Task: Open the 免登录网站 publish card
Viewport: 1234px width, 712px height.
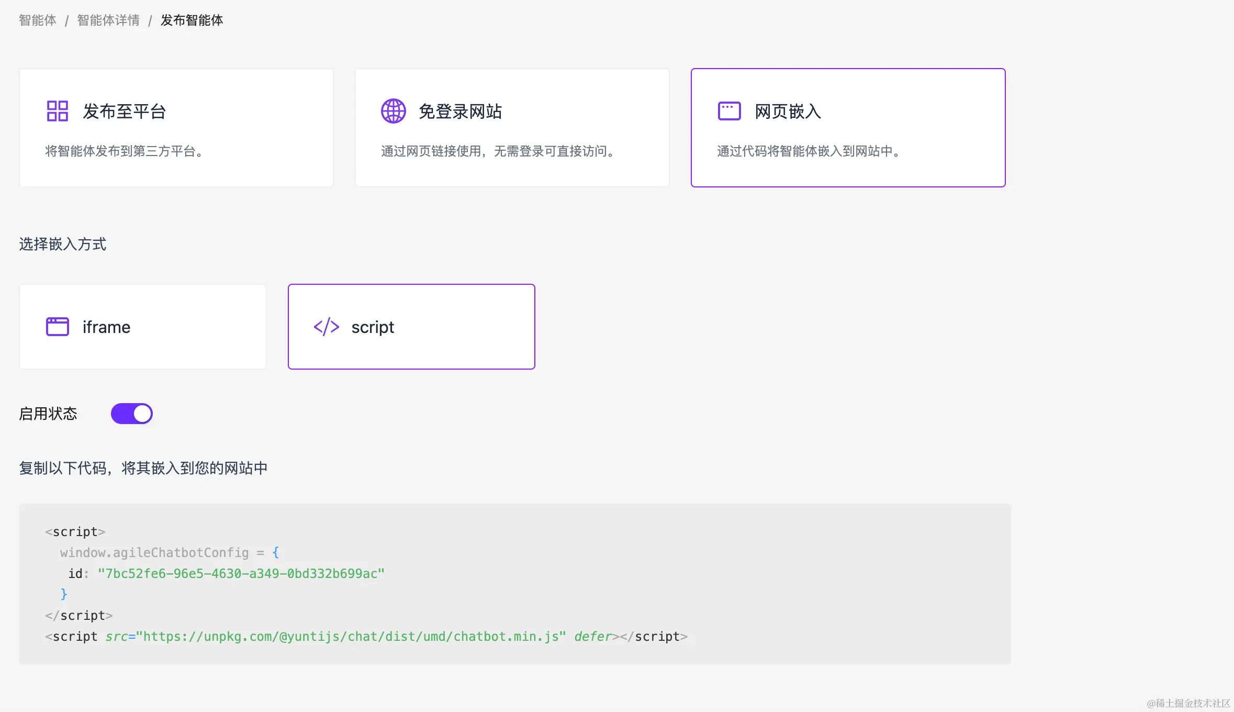Action: [512, 128]
